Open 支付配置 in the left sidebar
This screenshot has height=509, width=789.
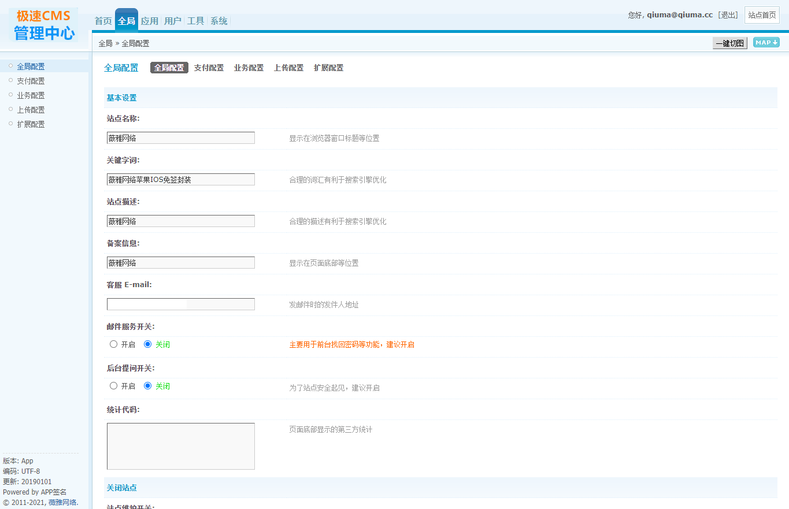tap(31, 81)
